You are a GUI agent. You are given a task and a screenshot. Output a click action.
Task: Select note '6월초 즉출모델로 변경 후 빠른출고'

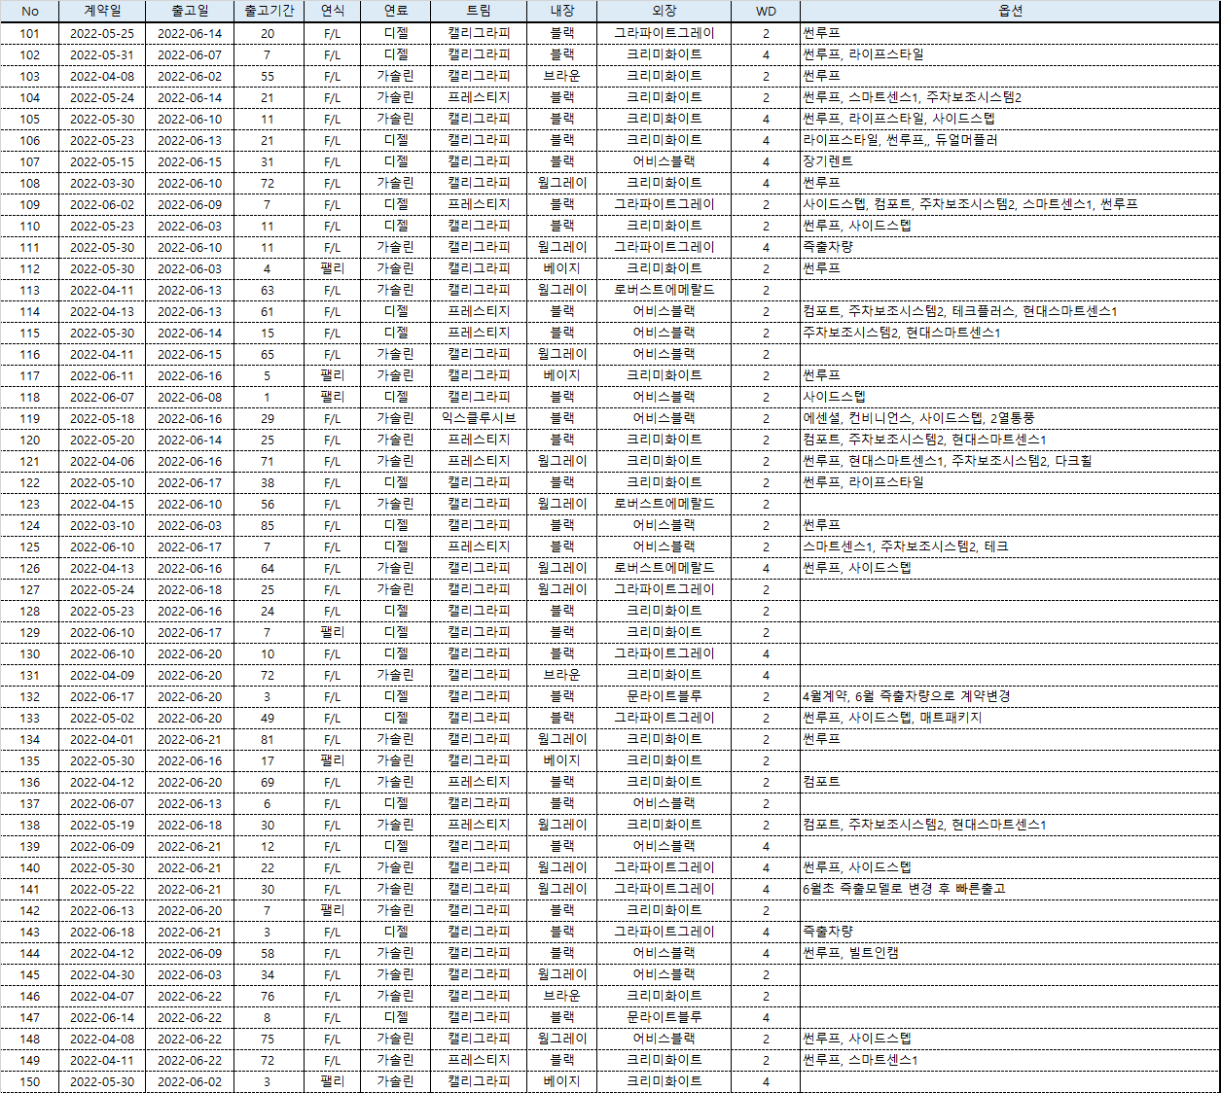coord(1010,889)
